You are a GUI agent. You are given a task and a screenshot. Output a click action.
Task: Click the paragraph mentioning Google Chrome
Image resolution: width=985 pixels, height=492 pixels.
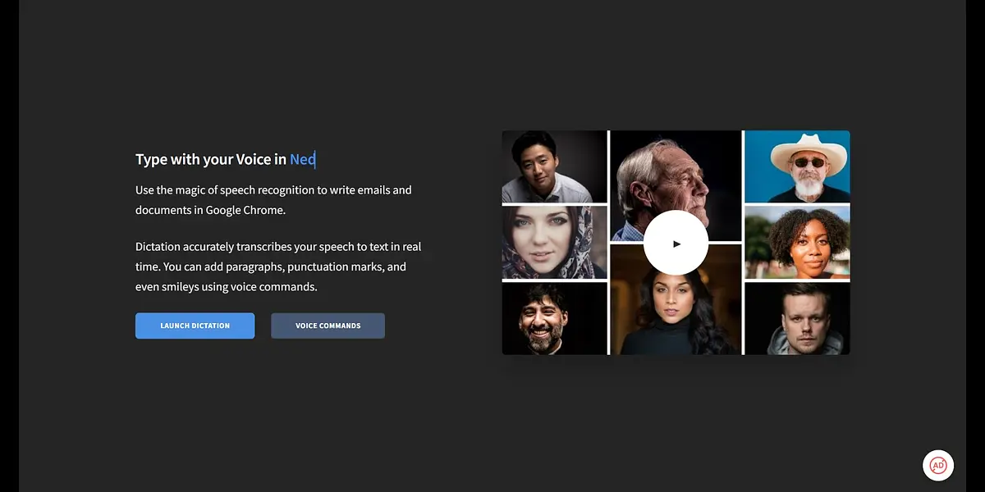[273, 200]
